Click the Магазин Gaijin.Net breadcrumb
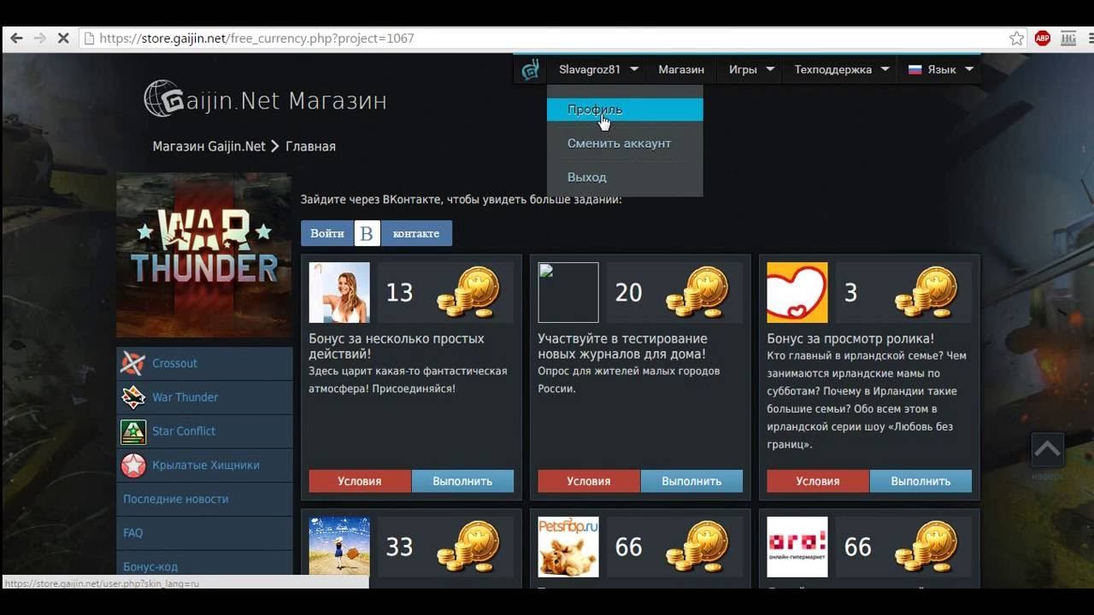The image size is (1094, 615). 209,146
